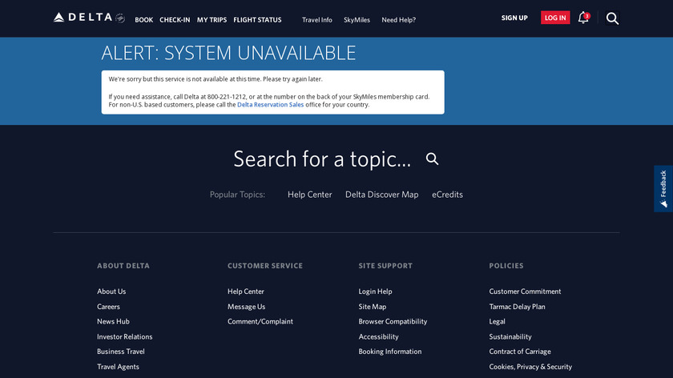The image size is (673, 378).
Task: Open the Comment/Complaint link
Action: click(x=260, y=321)
